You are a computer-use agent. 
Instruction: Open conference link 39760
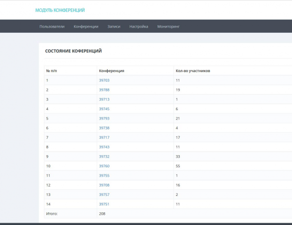point(104,166)
